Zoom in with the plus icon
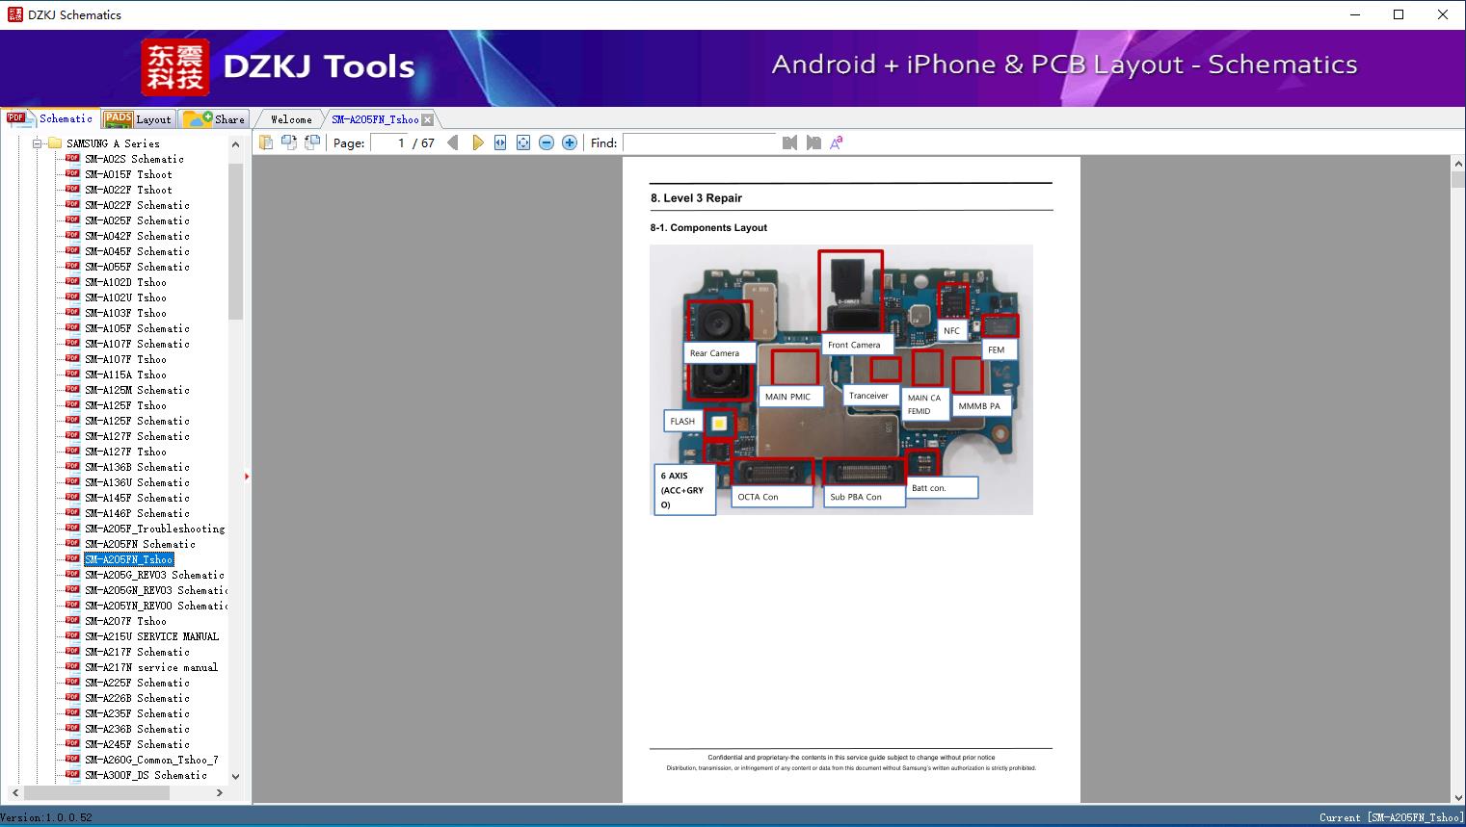1466x827 pixels. click(x=570, y=142)
